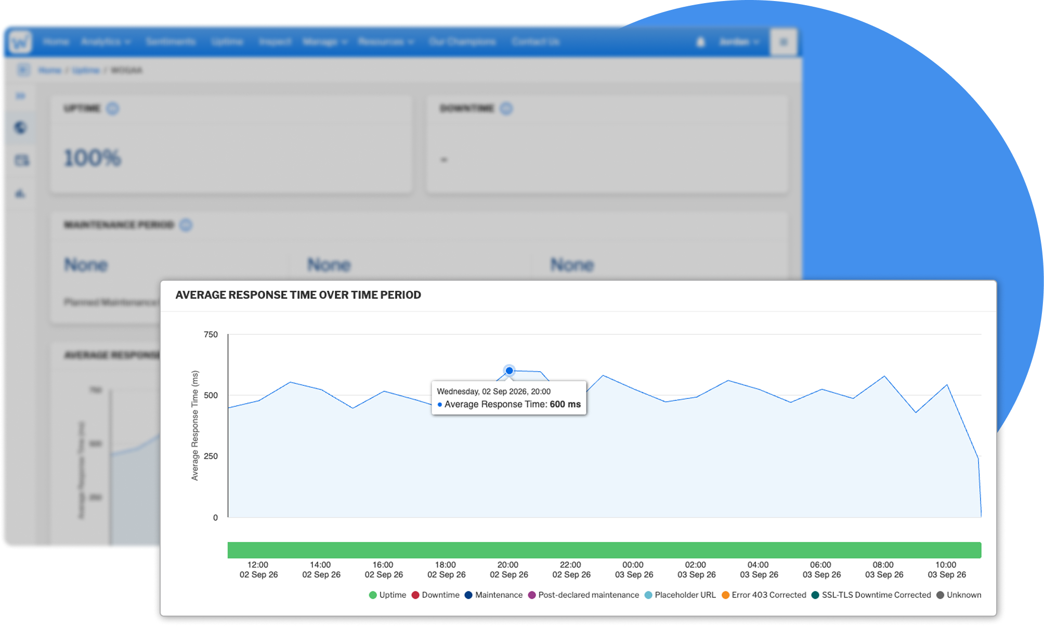
Task: Click the info icon next to UPTIME
Action: pyautogui.click(x=112, y=108)
